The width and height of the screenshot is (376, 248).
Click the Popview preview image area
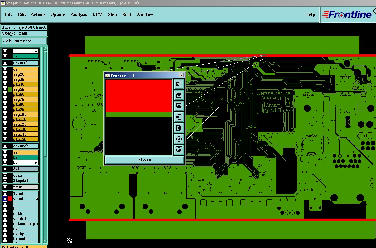(139, 117)
